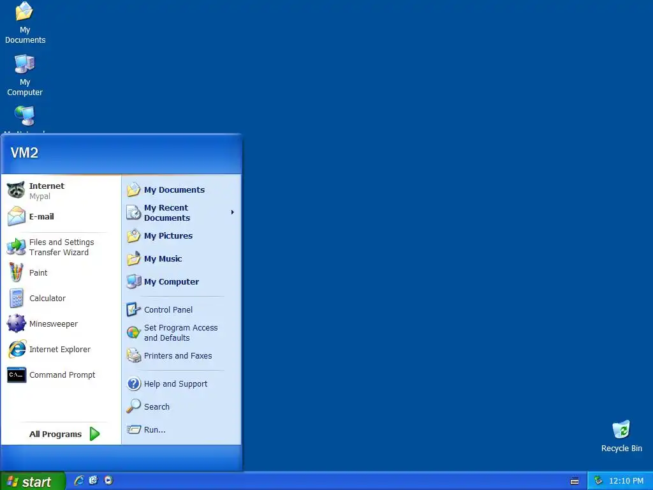Click the green start button
This screenshot has width=653, height=490.
click(x=33, y=481)
